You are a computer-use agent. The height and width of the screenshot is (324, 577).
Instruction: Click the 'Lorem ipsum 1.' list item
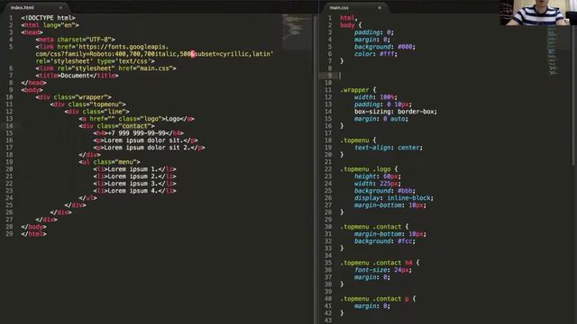pos(134,169)
